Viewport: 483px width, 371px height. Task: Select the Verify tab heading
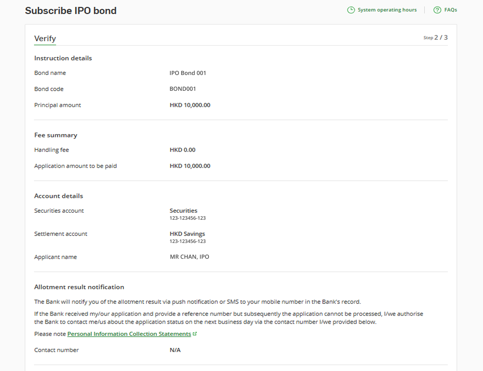pyautogui.click(x=45, y=39)
